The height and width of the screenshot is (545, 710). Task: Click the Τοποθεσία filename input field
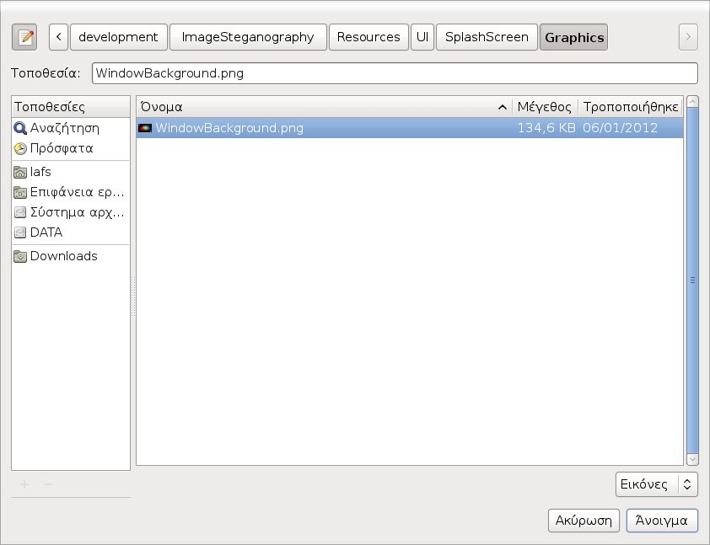394,73
